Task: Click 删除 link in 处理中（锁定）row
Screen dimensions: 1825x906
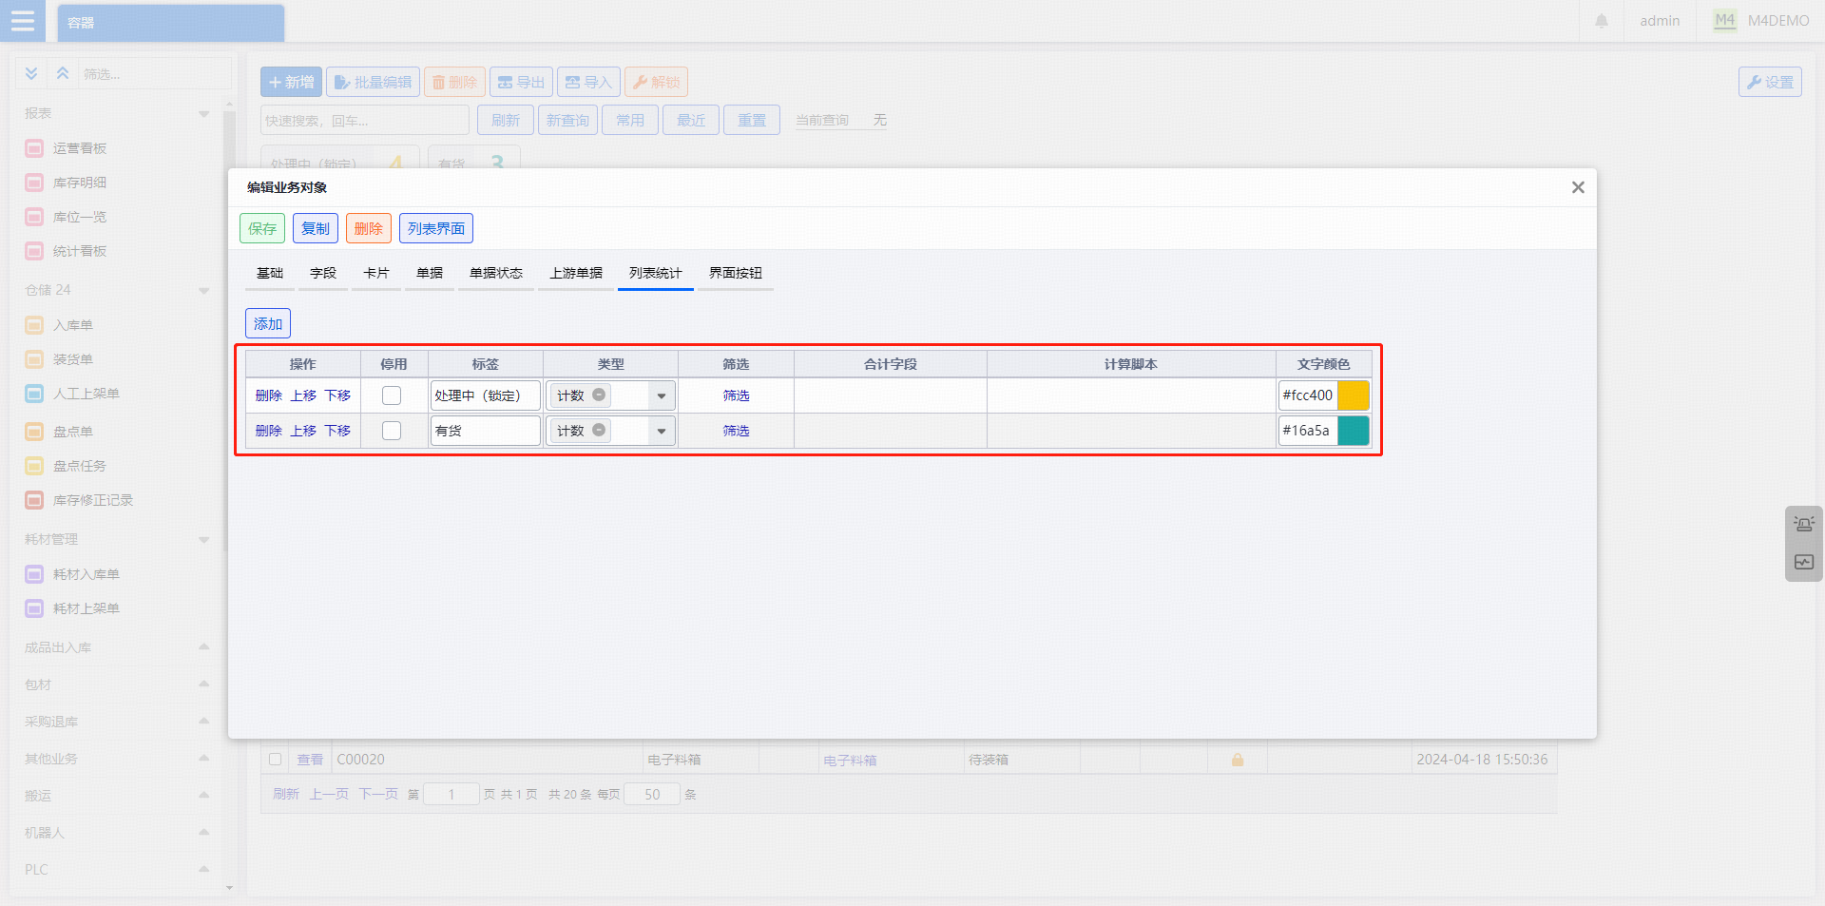Action: coord(269,395)
